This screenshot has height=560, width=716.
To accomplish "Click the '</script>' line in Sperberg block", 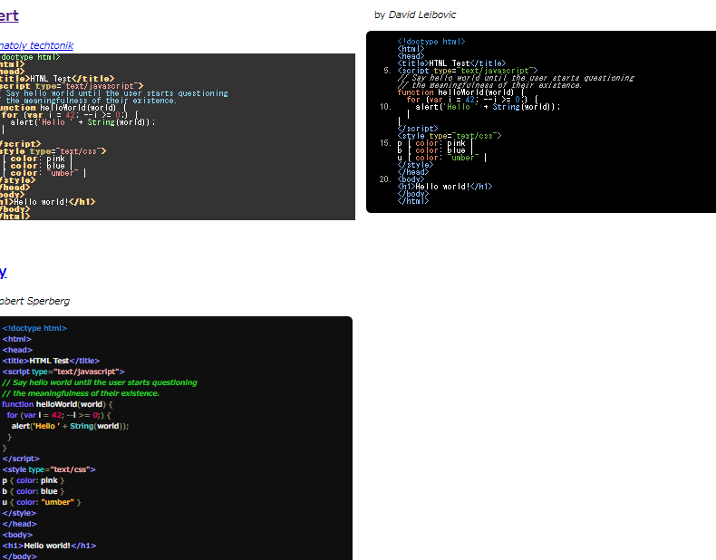I will 21,459.
